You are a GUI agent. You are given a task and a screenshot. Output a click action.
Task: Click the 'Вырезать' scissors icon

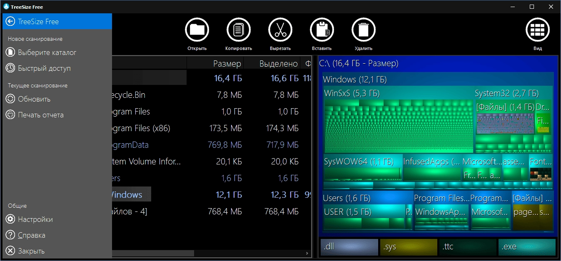pyautogui.click(x=280, y=30)
